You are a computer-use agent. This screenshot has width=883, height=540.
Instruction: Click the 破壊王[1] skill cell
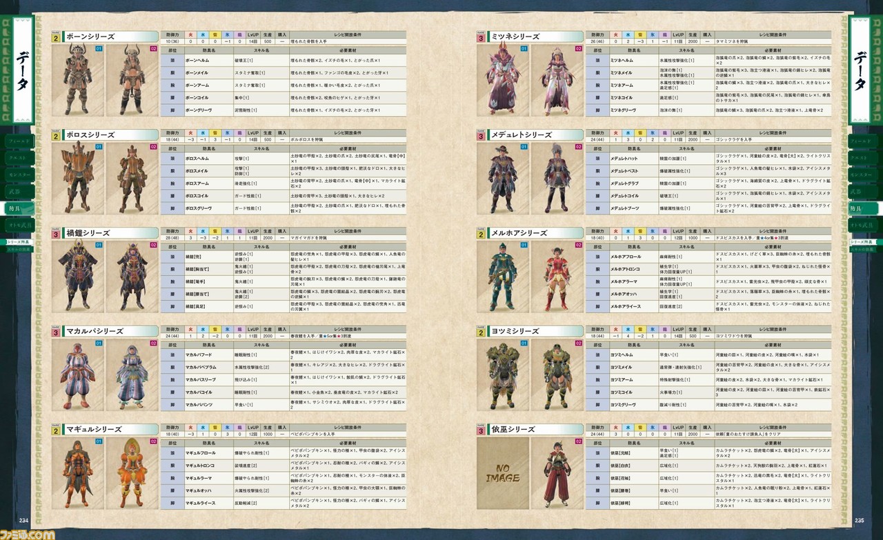click(260, 61)
